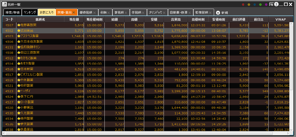The image size is (296, 137).
Task: Toggle favorite star for 森下仁丹
Action: 19,97
